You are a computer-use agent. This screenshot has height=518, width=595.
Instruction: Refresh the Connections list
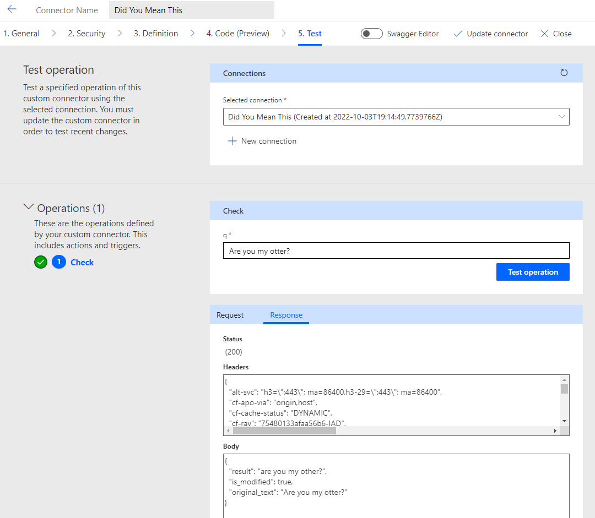564,73
